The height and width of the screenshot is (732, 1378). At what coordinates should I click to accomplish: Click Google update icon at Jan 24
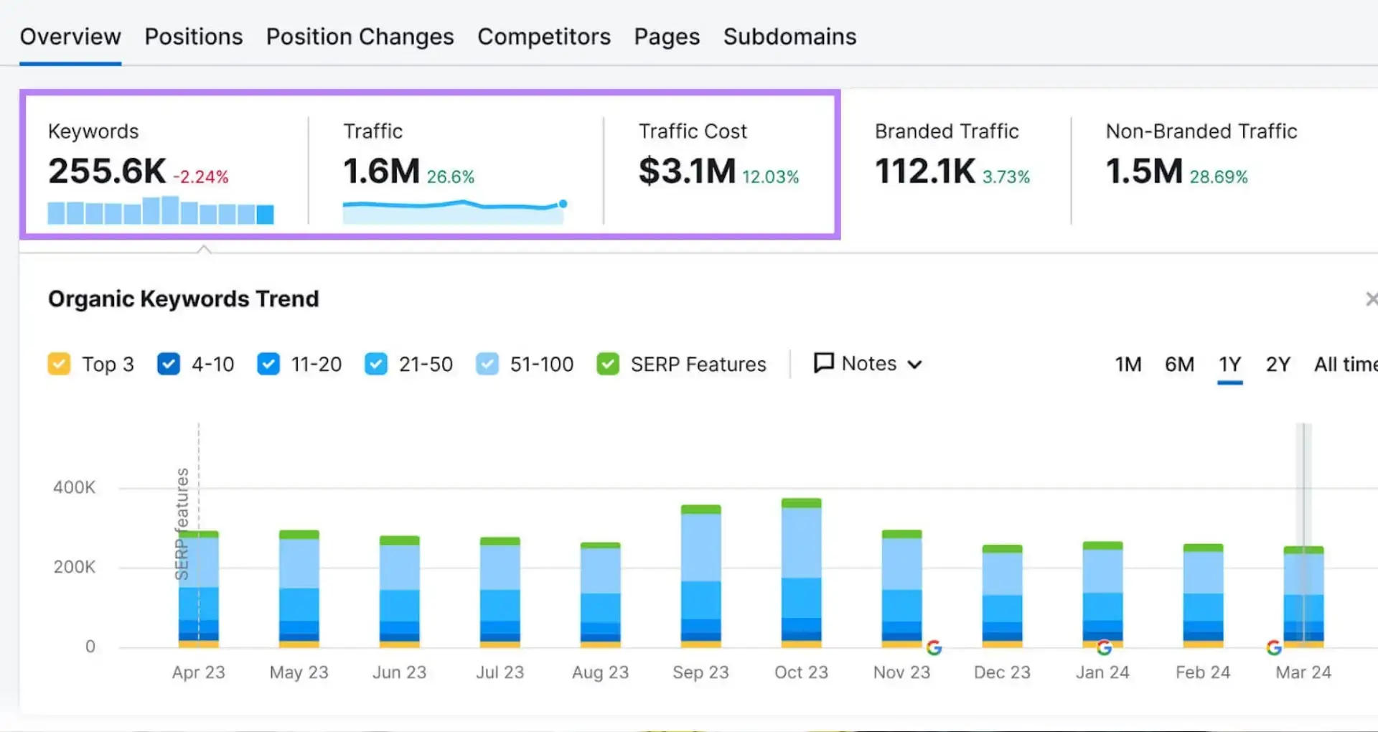1105,647
